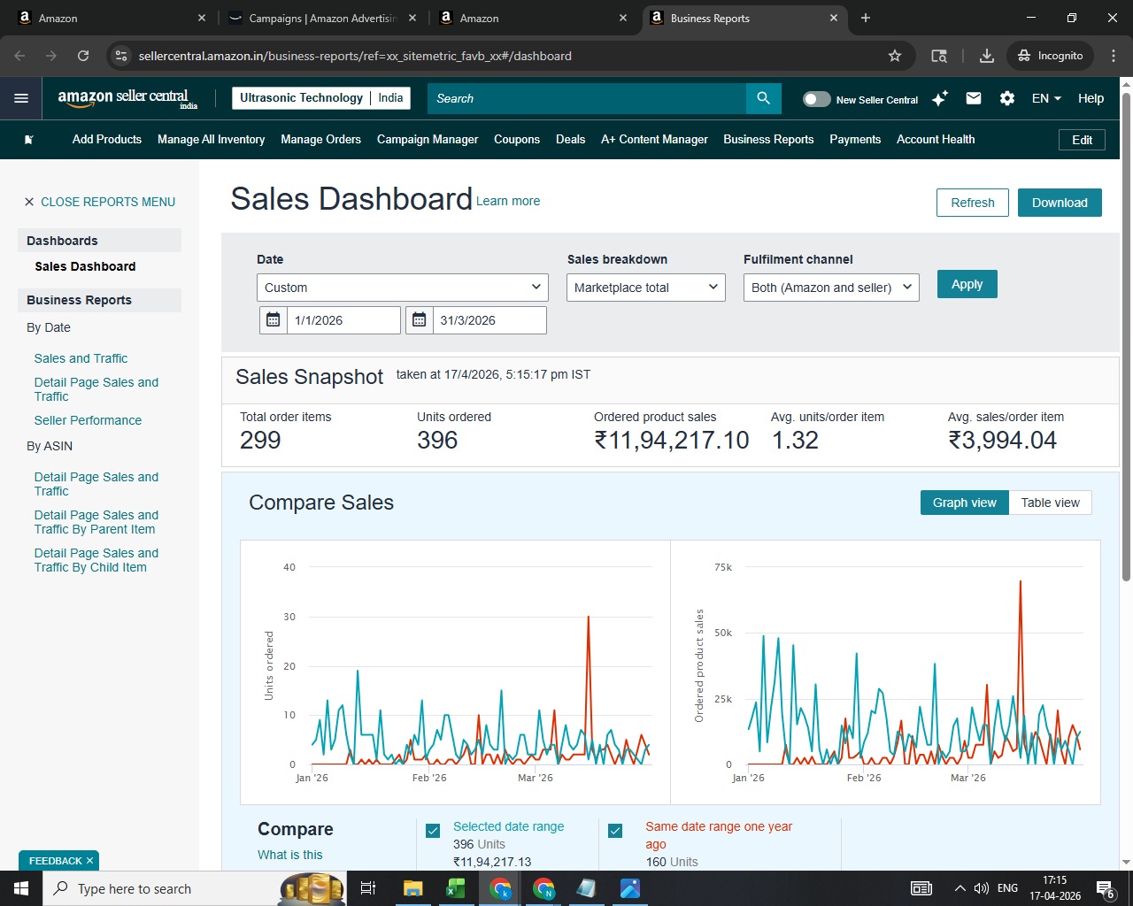Click the bookmark flag icon in navigation bar
The image size is (1133, 906).
coord(29,140)
